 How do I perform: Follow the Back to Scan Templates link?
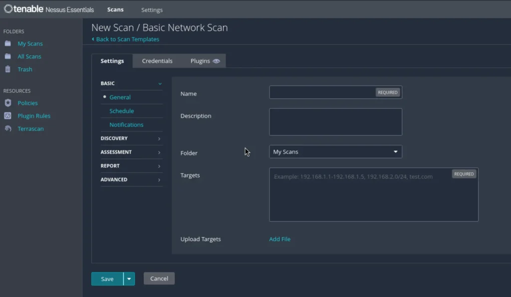pos(127,39)
